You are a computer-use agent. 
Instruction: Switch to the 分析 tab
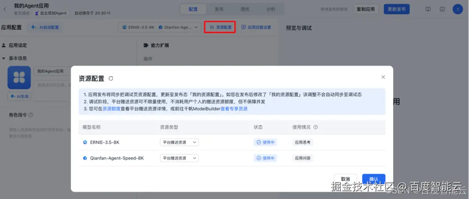point(270,9)
